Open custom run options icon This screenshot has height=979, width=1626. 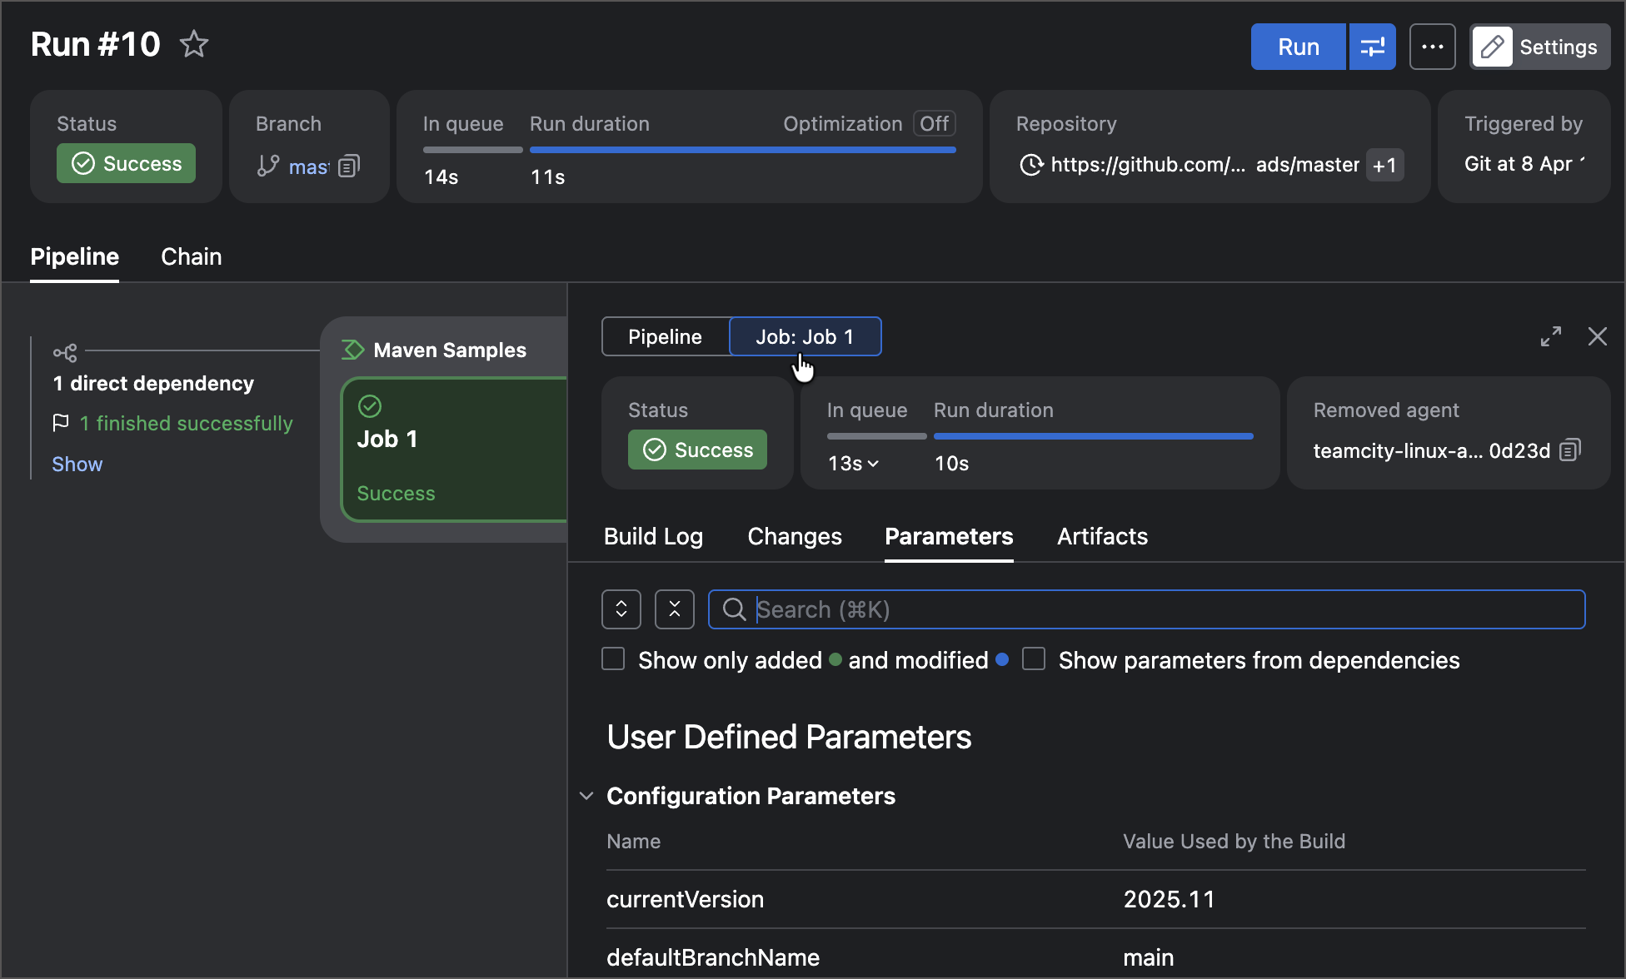[x=1373, y=47]
